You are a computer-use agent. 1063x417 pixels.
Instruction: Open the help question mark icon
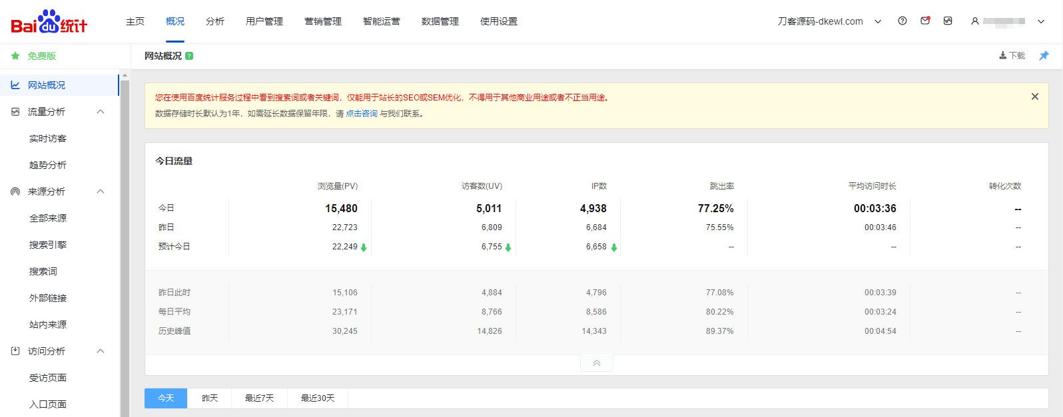pyautogui.click(x=902, y=21)
